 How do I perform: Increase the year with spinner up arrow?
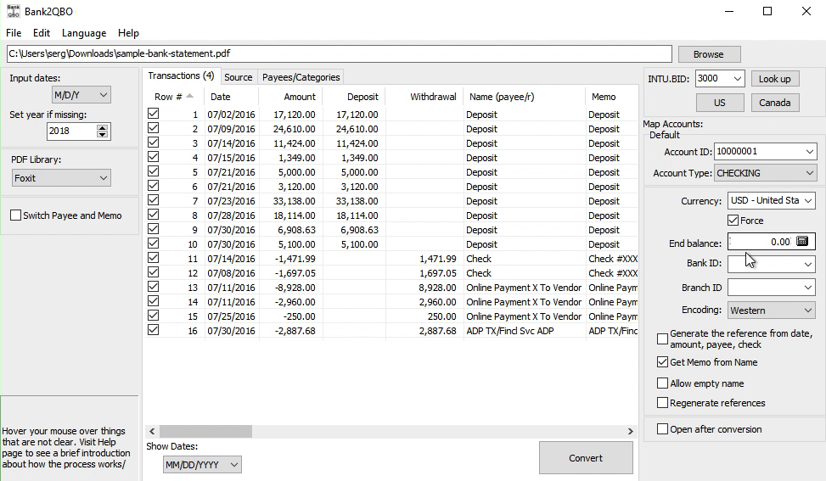102,128
